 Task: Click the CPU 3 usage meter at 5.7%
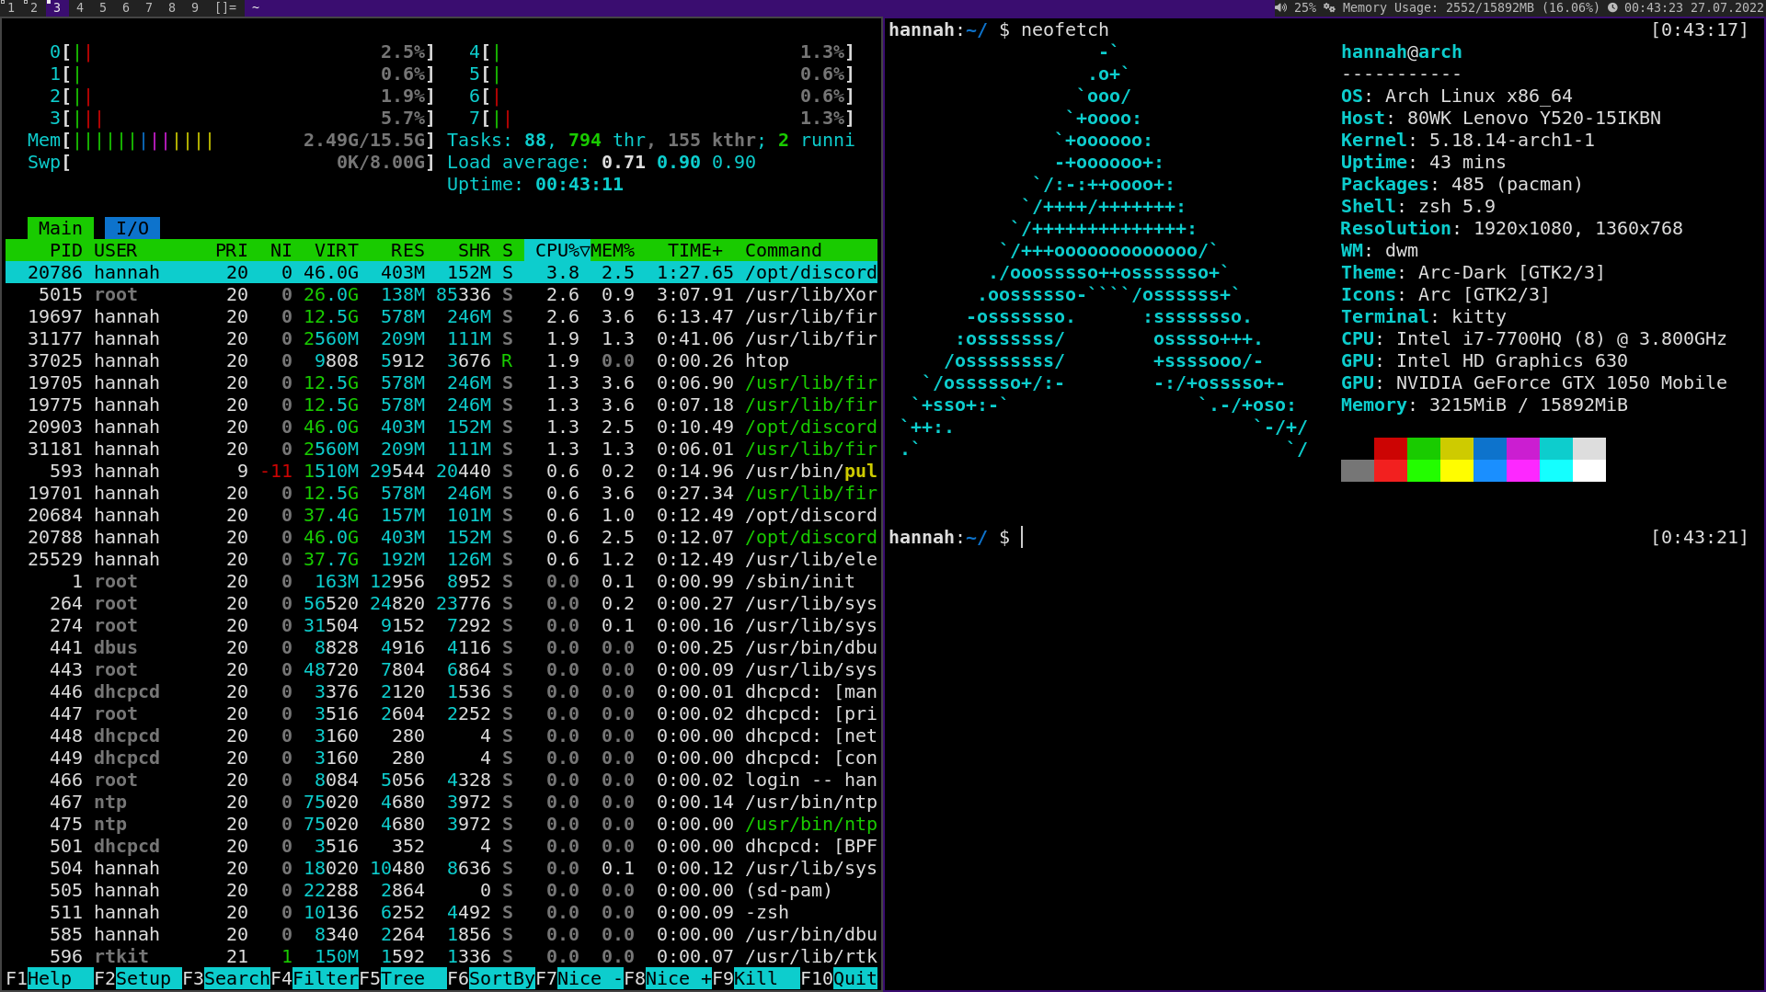243,118
